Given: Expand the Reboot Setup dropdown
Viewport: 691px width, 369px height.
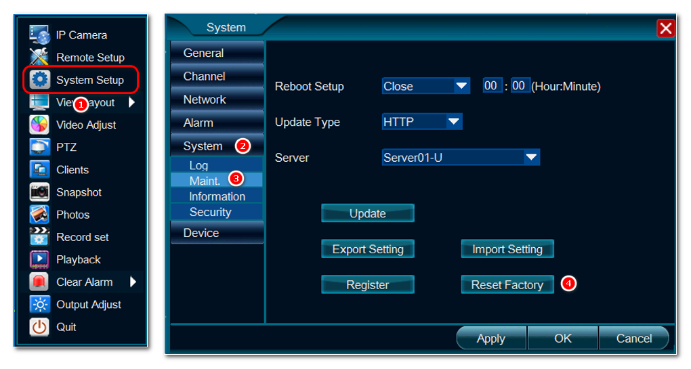Looking at the screenshot, I should pyautogui.click(x=462, y=86).
